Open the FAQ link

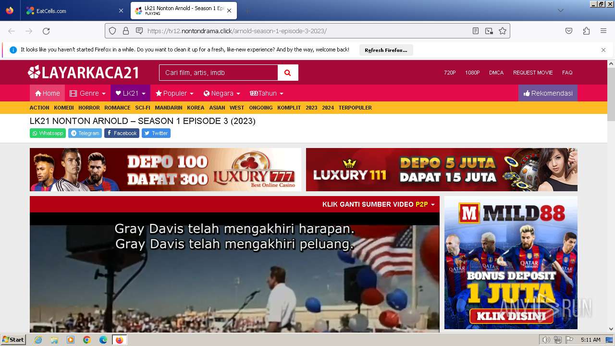click(567, 73)
